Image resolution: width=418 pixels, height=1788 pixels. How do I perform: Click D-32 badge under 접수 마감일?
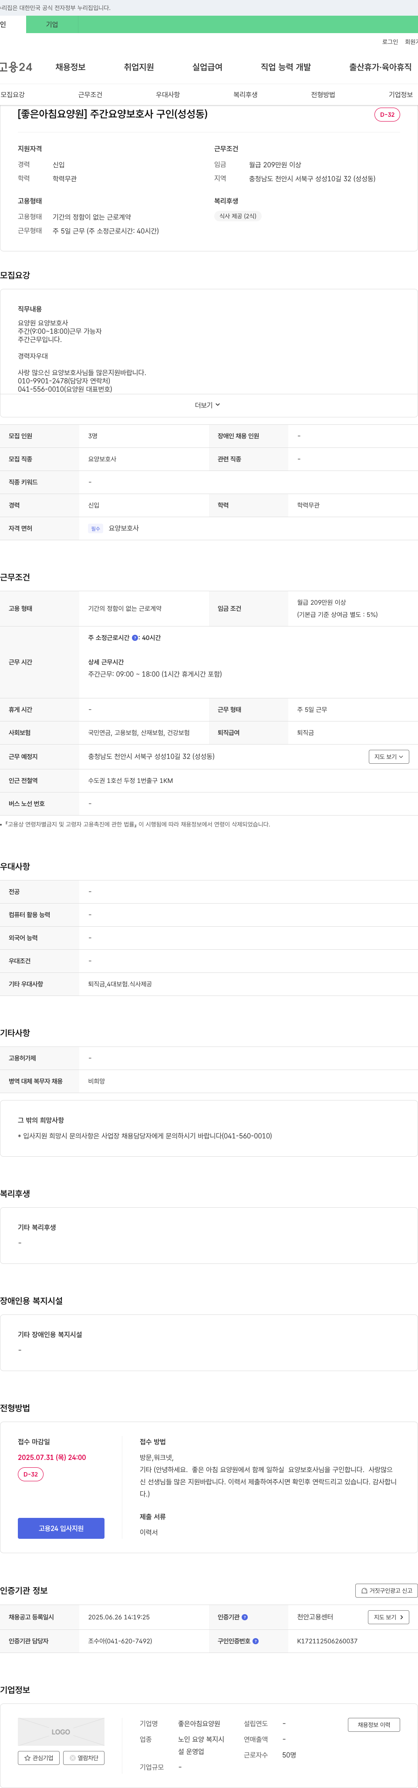(x=30, y=1474)
